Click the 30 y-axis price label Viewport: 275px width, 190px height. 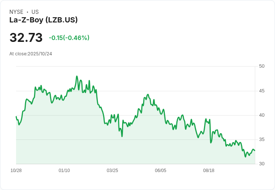point(262,164)
